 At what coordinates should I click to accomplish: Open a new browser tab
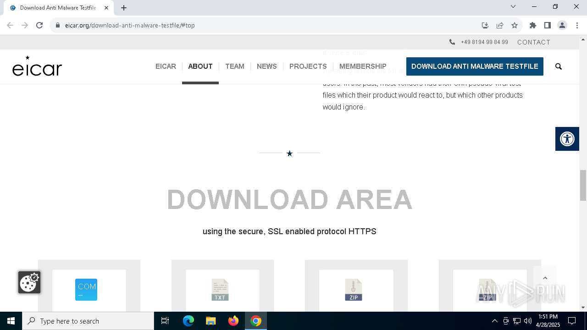point(124,8)
